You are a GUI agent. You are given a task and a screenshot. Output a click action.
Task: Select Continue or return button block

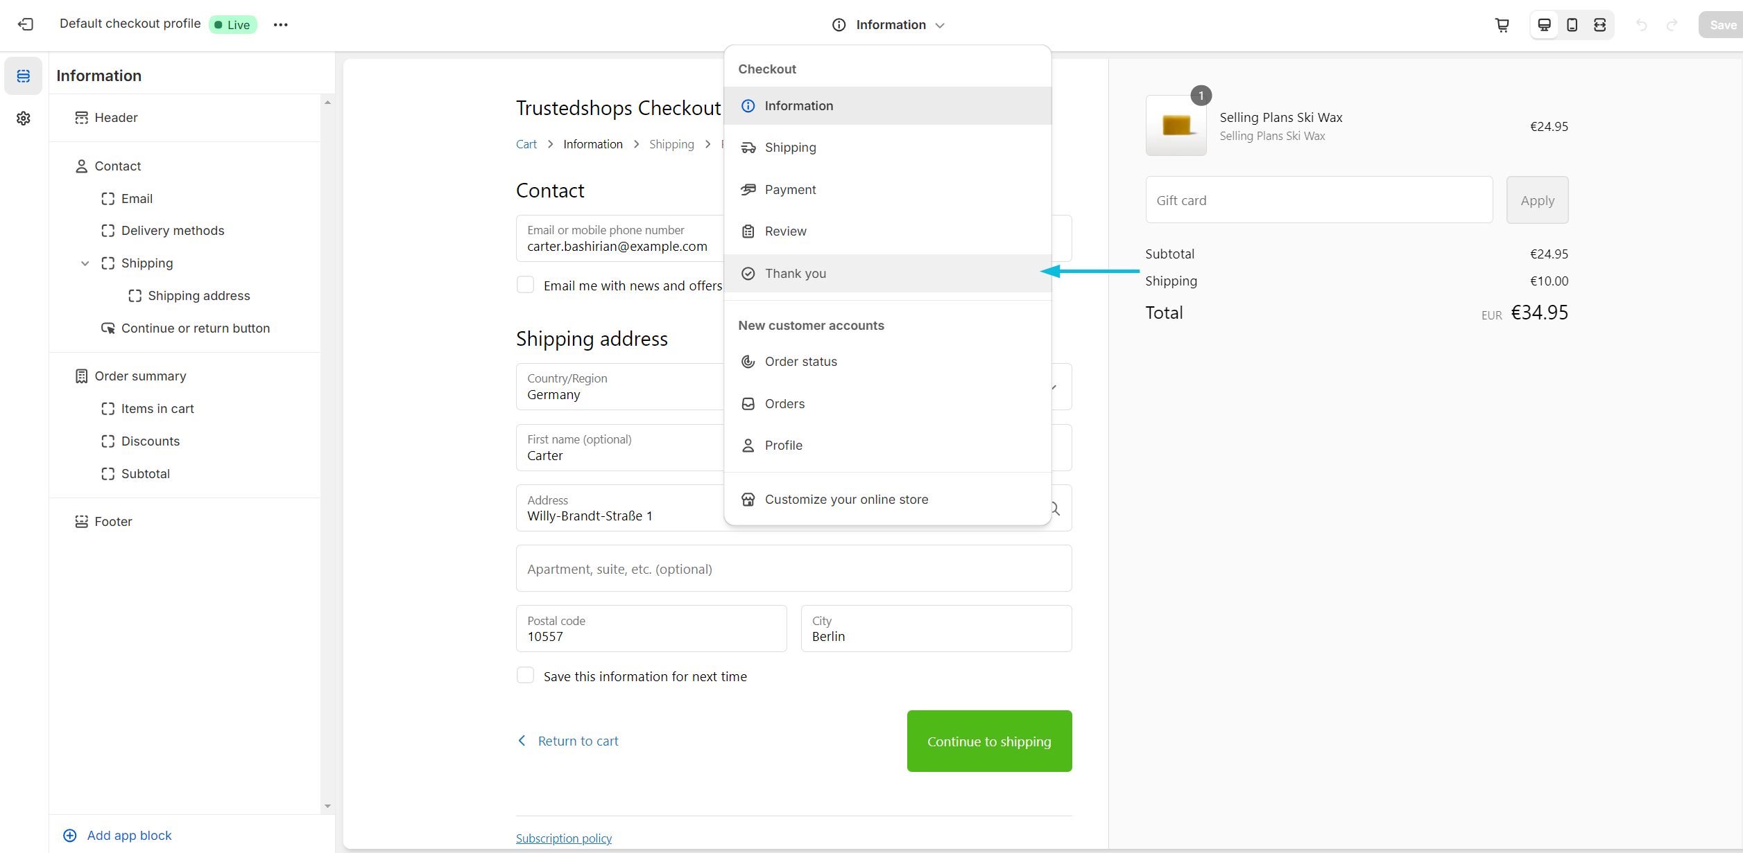tap(184, 328)
